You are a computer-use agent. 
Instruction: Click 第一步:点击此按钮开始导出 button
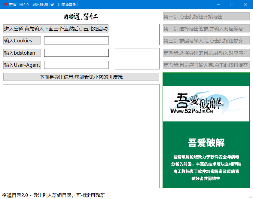tap(206, 17)
